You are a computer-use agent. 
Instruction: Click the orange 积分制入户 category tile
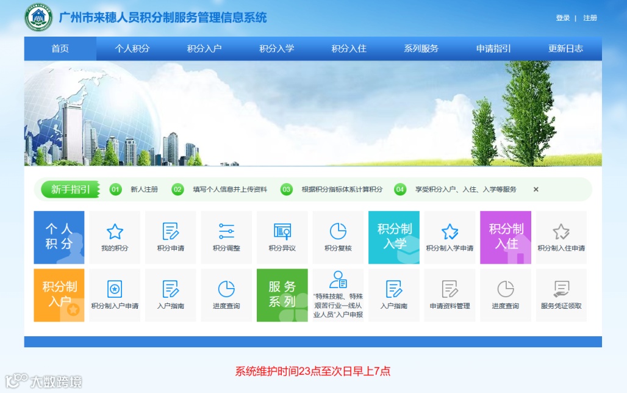click(59, 295)
